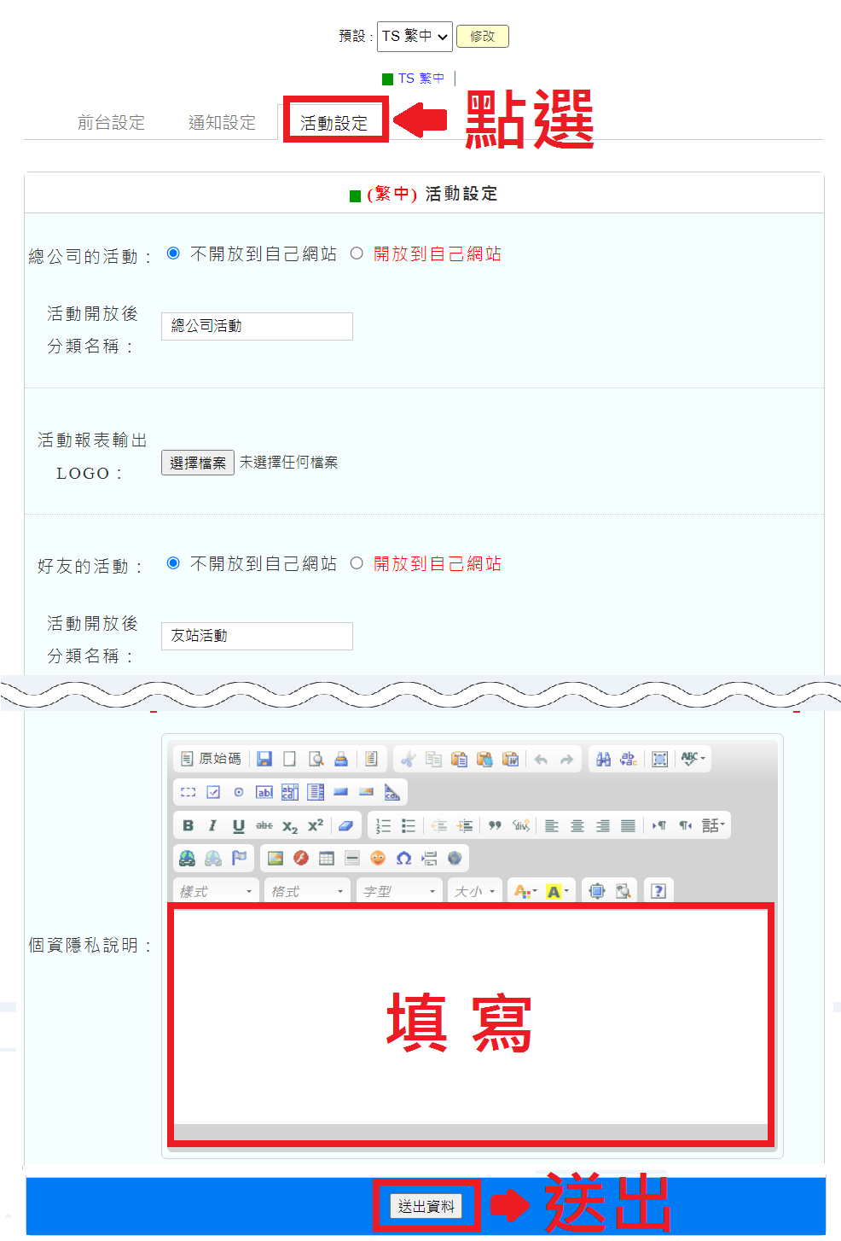Click the save icon in editor toolbar
The image size is (841, 1241).
click(x=264, y=759)
